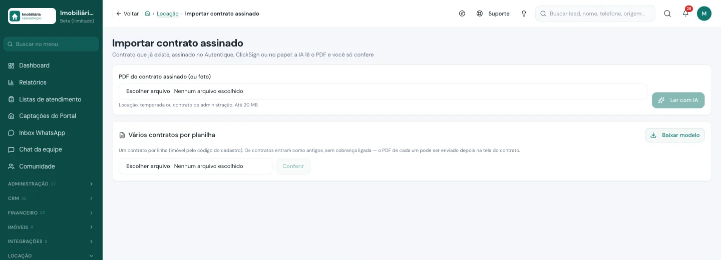Collapse the LOCAÇÃO section
The height and width of the screenshot is (260, 721).
(x=51, y=256)
